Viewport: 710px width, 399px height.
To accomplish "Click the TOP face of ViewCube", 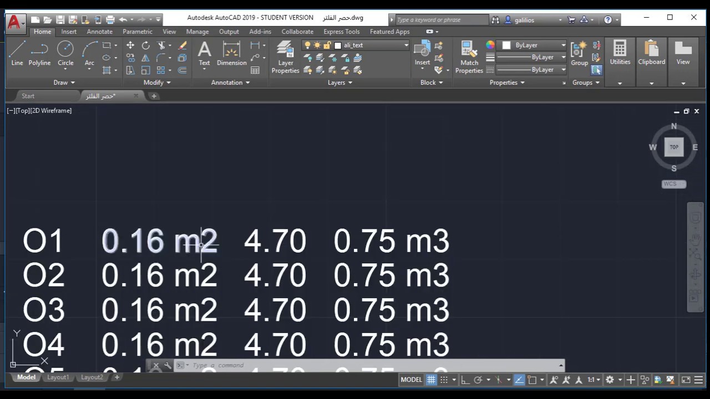I will pyautogui.click(x=674, y=147).
